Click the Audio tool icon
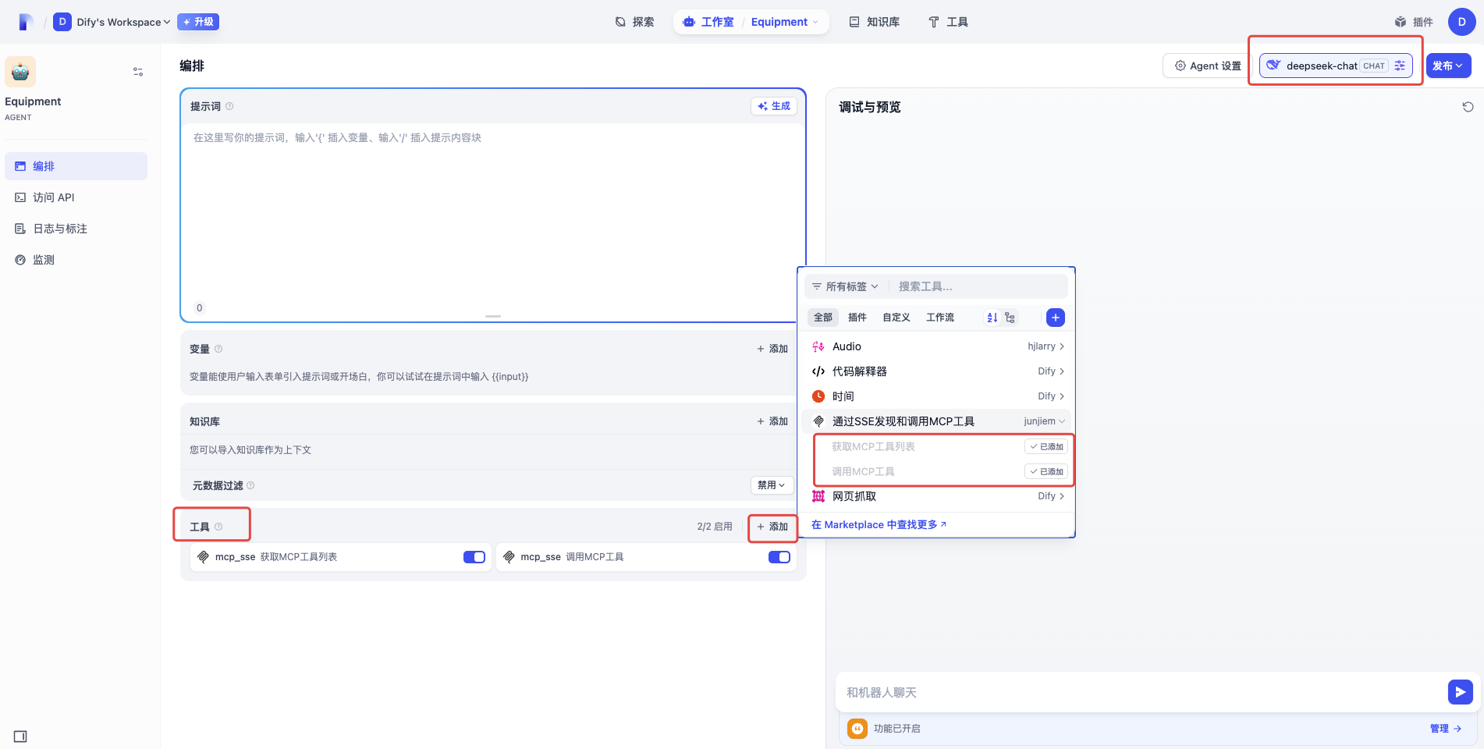This screenshot has width=1484, height=749. tap(818, 346)
